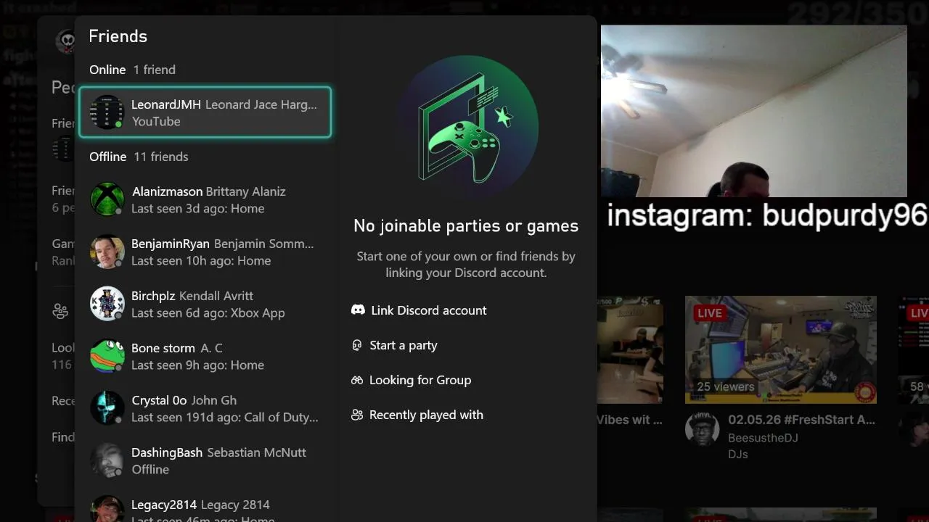Open LeonardJMH's avatar in the online list

pos(107,112)
